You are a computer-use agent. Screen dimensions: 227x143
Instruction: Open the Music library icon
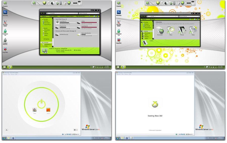(x=171, y=30)
